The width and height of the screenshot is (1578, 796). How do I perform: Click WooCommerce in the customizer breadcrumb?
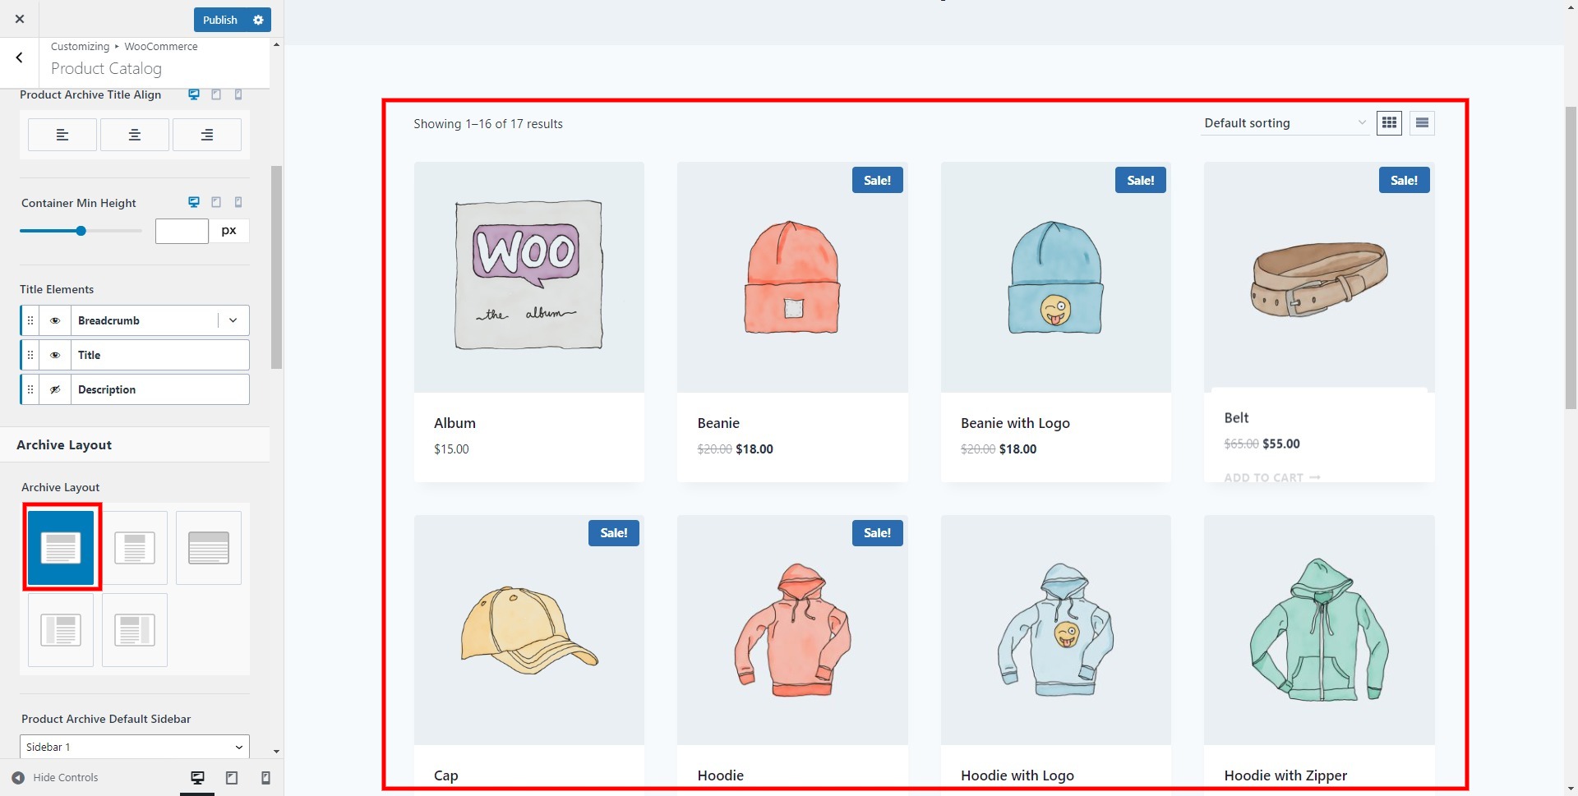(160, 46)
